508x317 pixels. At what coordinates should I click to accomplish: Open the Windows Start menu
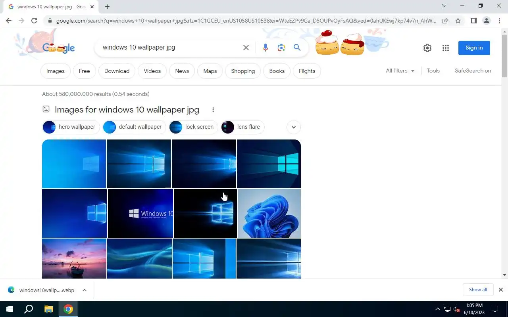(10, 309)
